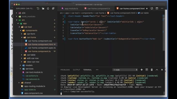Switch to the OUTPUT panel tab
177x99 pixels.
click(76, 70)
